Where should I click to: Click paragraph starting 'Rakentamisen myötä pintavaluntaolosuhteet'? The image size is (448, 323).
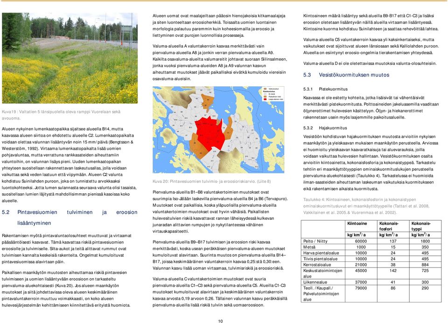67,249
